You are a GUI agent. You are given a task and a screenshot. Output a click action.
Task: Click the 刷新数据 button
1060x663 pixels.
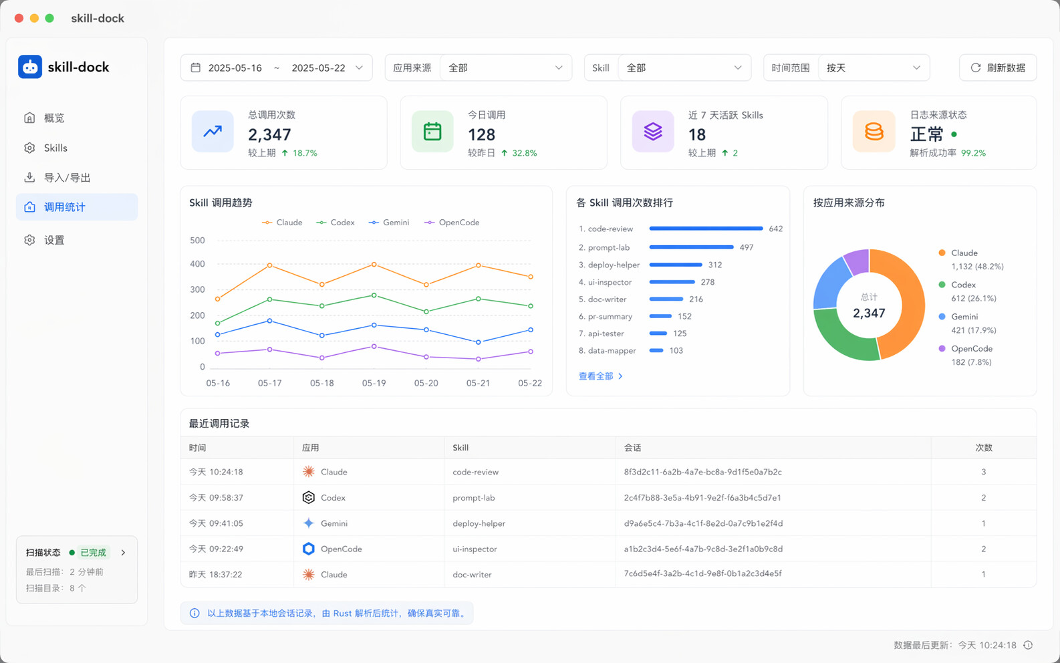tap(998, 68)
